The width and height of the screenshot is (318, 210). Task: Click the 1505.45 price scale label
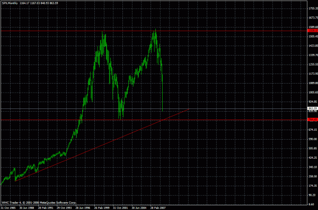tap(313, 36)
